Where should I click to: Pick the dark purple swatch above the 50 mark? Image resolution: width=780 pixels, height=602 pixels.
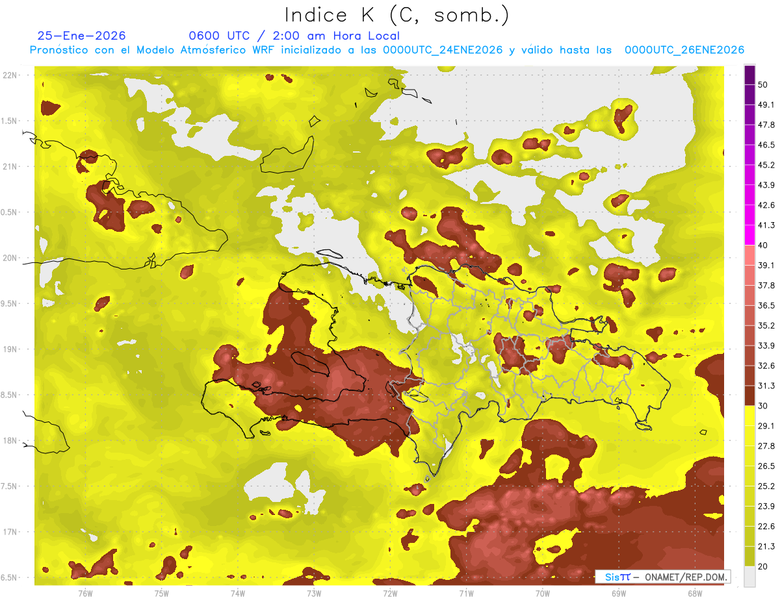pos(750,75)
